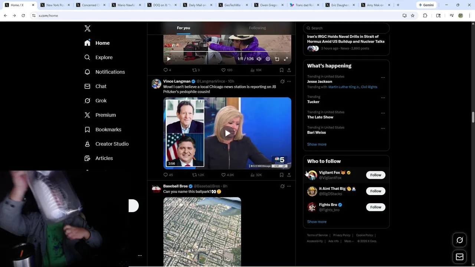Play the NBC Chicago news video
475x267 pixels.
tap(227, 133)
